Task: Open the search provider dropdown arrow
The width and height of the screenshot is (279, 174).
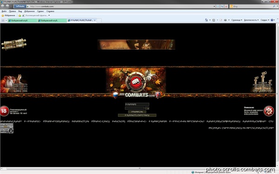Action: coord(277,6)
